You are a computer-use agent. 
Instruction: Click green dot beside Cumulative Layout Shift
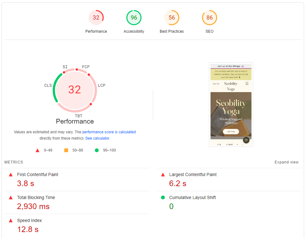(x=163, y=198)
